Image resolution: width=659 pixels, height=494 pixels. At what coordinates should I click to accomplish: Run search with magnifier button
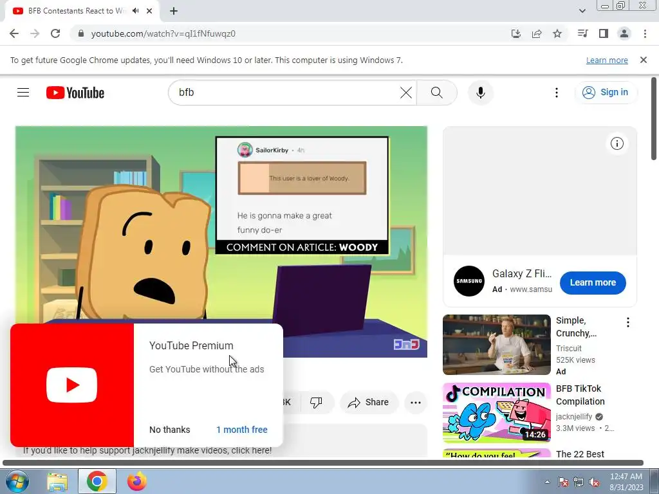click(437, 93)
